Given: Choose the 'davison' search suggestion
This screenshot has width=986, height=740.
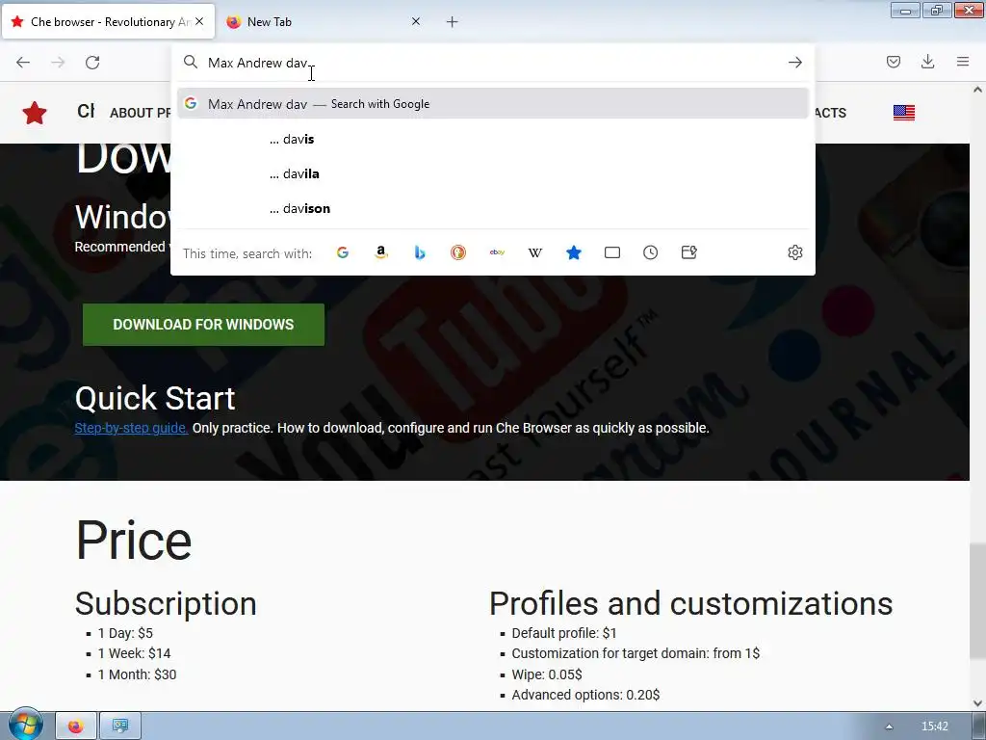Looking at the screenshot, I should click(x=492, y=208).
